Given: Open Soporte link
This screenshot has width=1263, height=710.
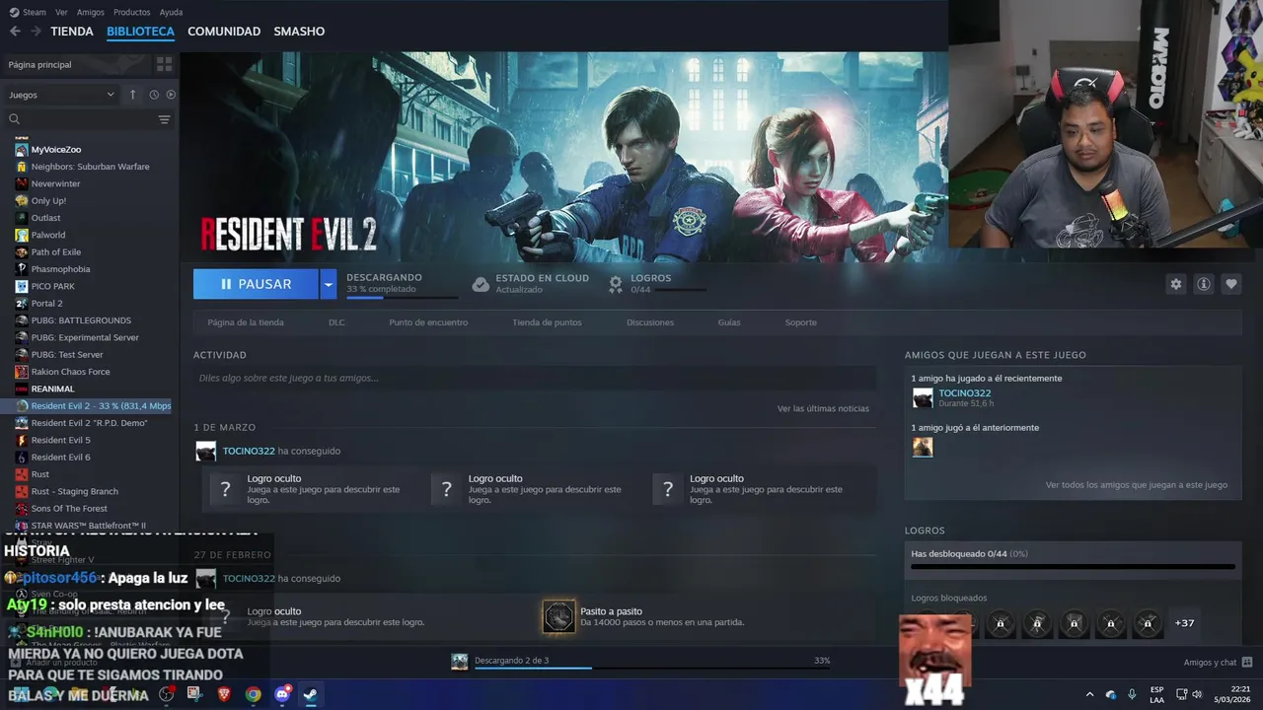Looking at the screenshot, I should pos(800,322).
